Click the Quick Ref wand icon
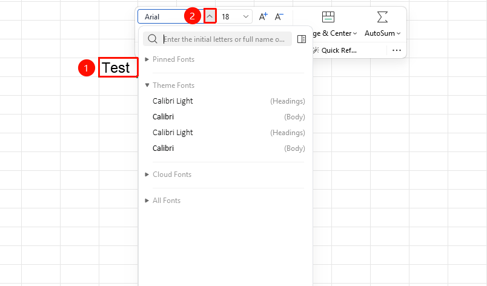This screenshot has height=286, width=487. click(316, 50)
